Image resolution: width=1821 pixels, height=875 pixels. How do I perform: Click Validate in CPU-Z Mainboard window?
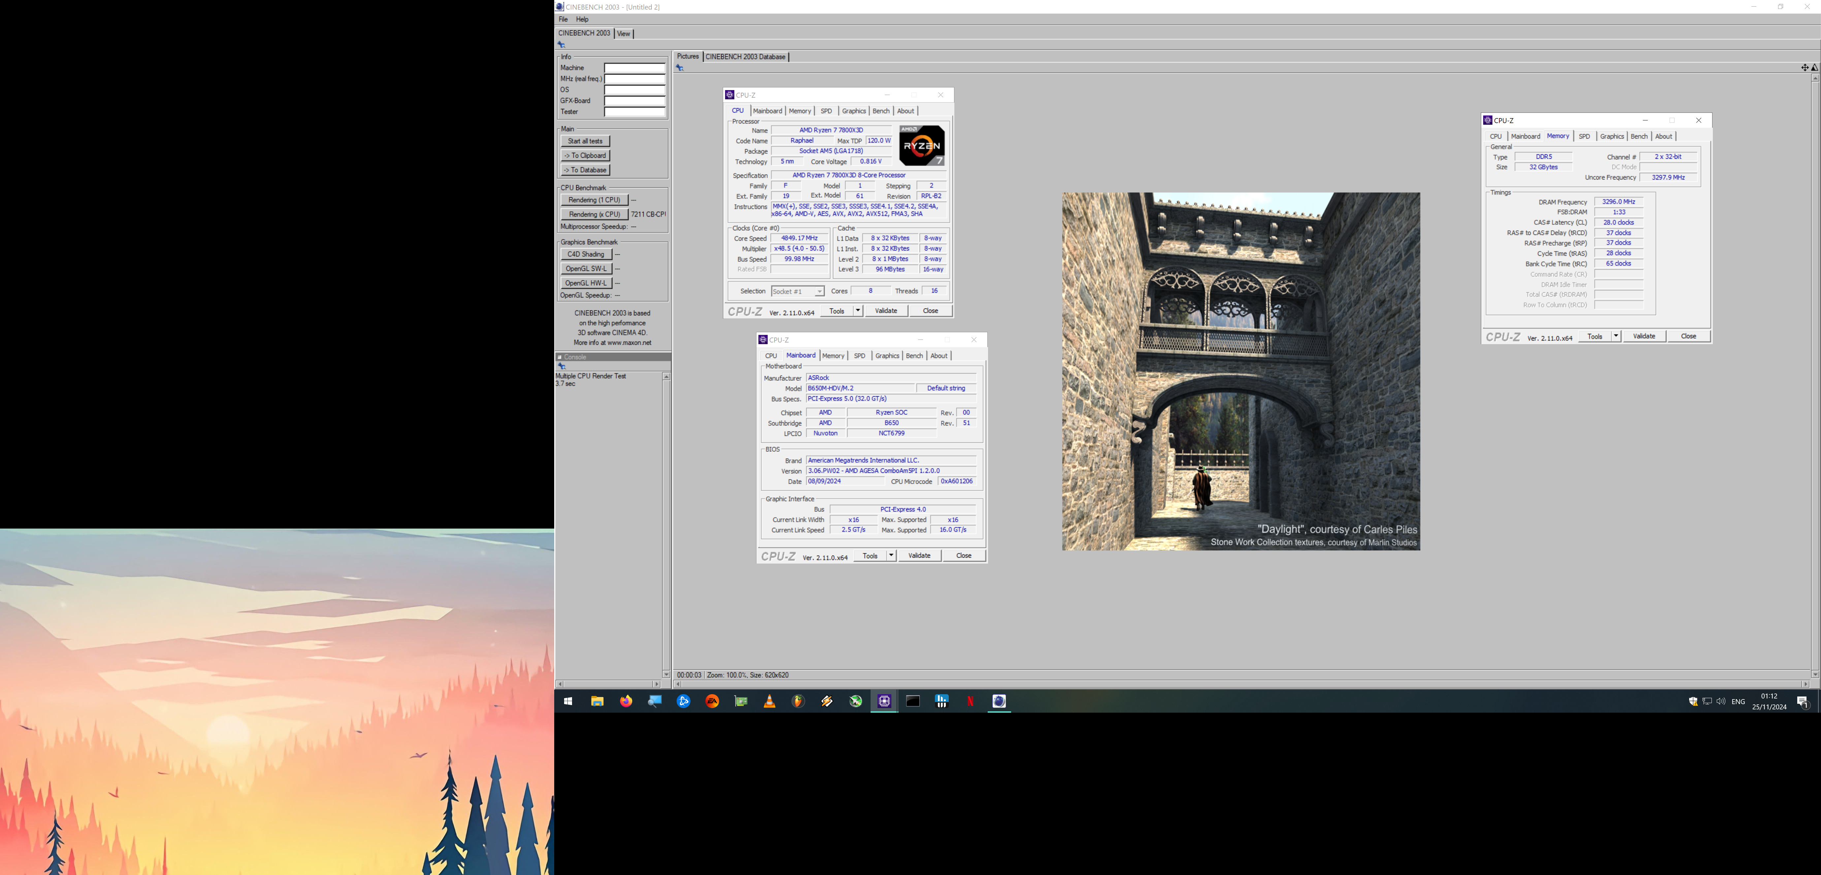919,556
